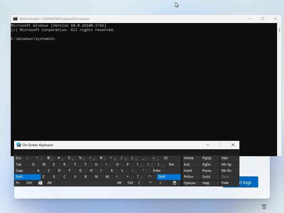This screenshot has height=213, width=284.
Task: Click the Nav key
Action: tap(229, 158)
